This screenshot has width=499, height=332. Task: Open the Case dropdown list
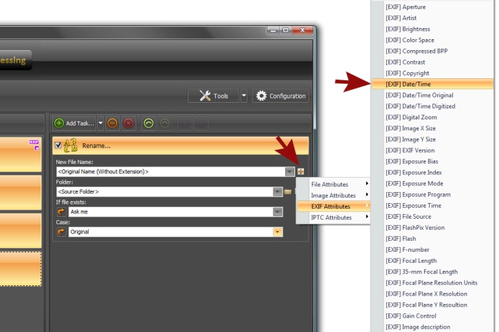pos(277,233)
